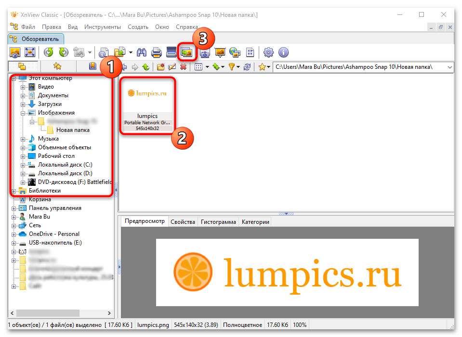Expand the Документы tree node
Image resolution: width=462 pixels, height=337 pixels.
click(23, 96)
